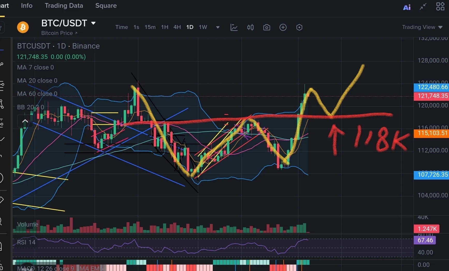Image resolution: width=449 pixels, height=271 pixels.
Task: Click the 1.247K volume value label
Action: coord(426,229)
